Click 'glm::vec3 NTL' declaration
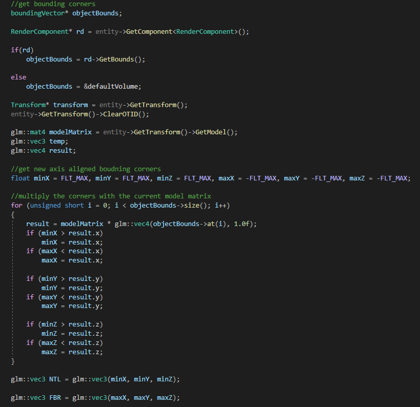 pyautogui.click(x=36, y=379)
